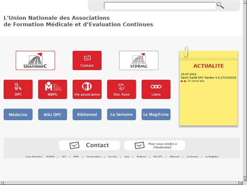247x185 pixels.
Task: Click the horizontal scrollbar left arrow
Action: pos(2,183)
